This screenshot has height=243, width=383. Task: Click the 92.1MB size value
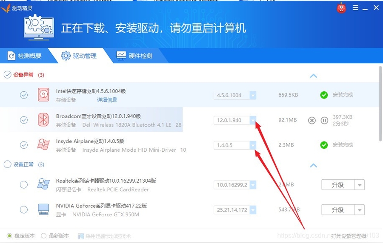288,120
